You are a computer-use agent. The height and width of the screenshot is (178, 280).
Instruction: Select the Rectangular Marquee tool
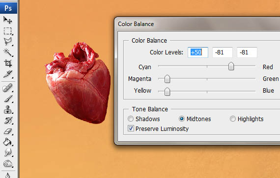8,31
